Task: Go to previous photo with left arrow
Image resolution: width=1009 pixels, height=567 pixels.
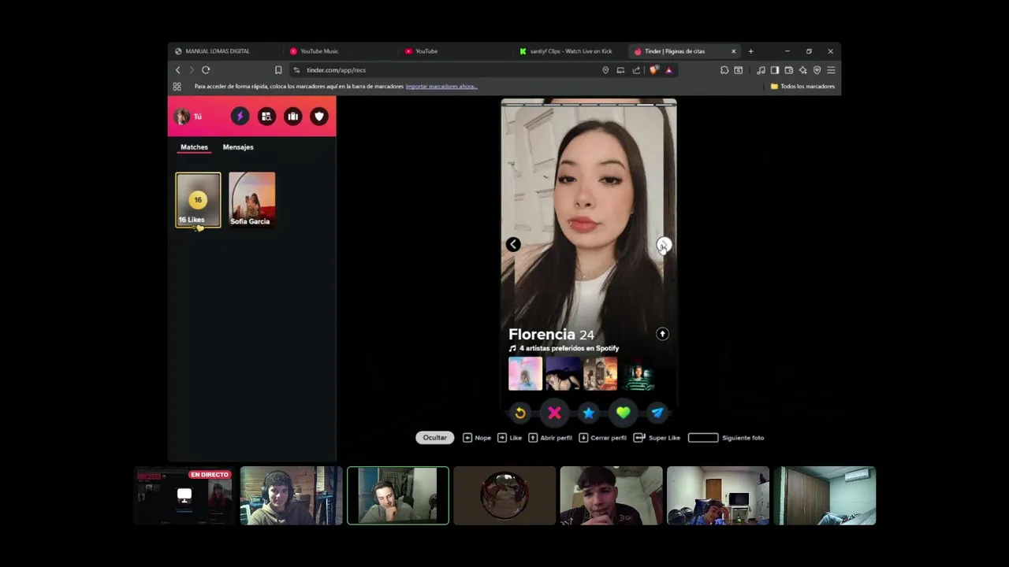Action: pyautogui.click(x=513, y=245)
